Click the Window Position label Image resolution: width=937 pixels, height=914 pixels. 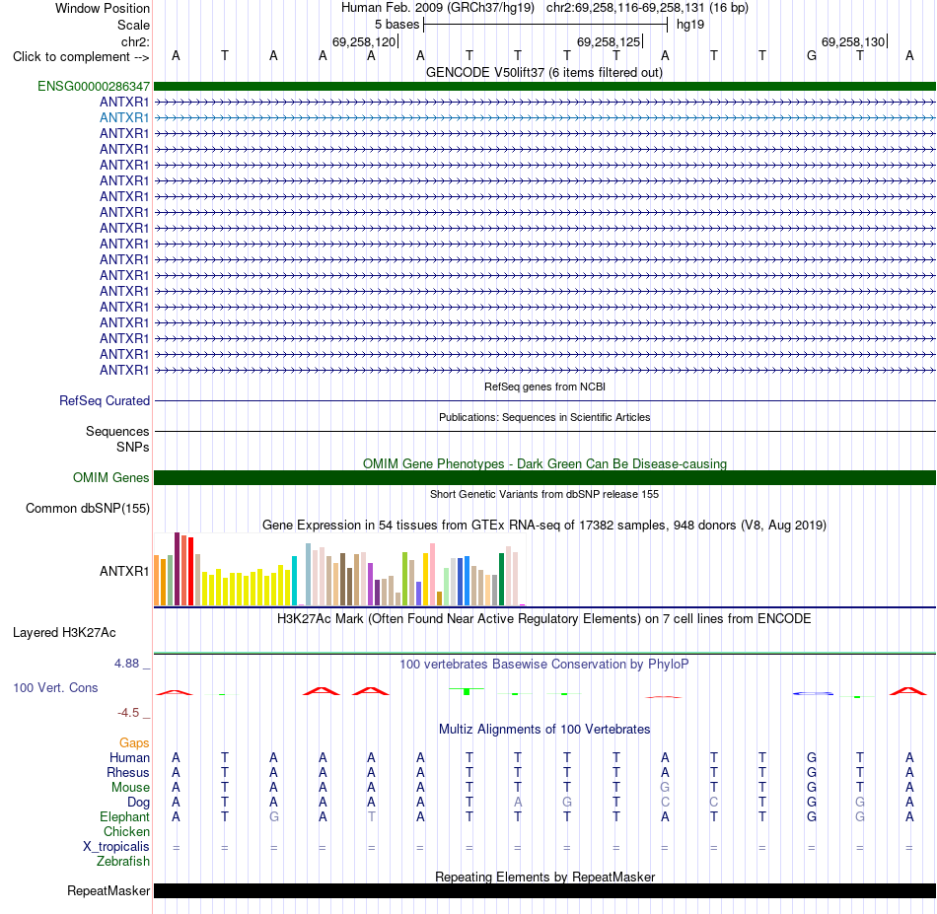[x=103, y=8]
